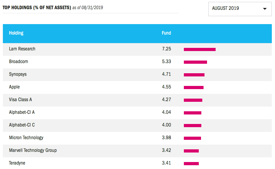The height and width of the screenshot is (169, 275).
Task: Select Micron Technology holding
Action: coord(26,138)
